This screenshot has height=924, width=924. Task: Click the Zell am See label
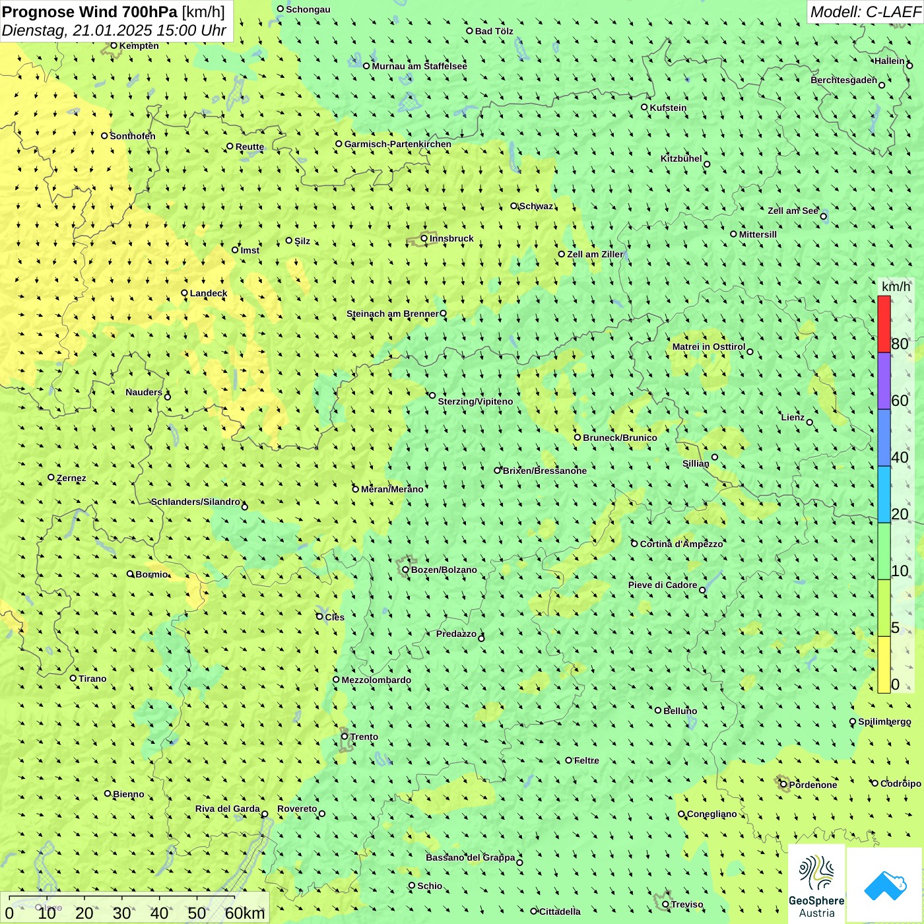tap(793, 211)
